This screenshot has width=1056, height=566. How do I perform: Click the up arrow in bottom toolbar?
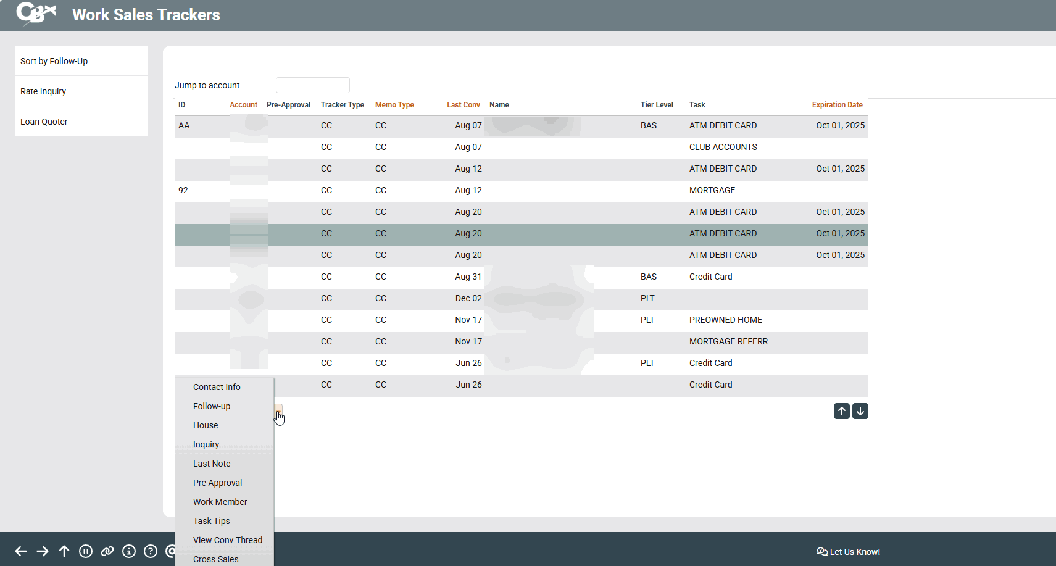pos(64,551)
